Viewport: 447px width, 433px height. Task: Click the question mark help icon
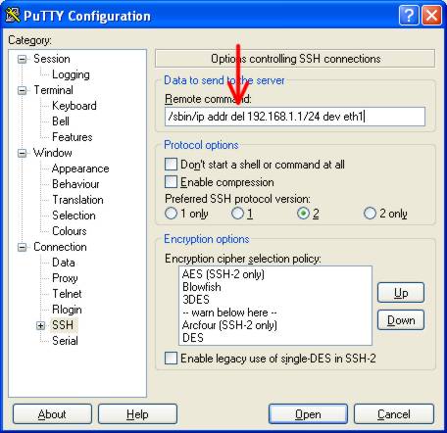(x=409, y=16)
